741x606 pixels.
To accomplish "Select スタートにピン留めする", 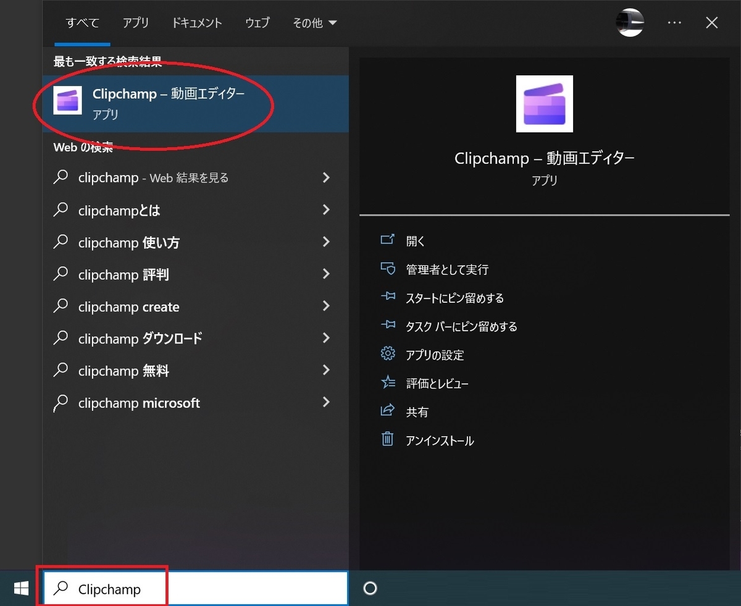I will [x=454, y=298].
